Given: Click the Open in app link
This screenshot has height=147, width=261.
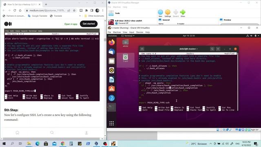Looking at the screenshot, I should [71, 24].
